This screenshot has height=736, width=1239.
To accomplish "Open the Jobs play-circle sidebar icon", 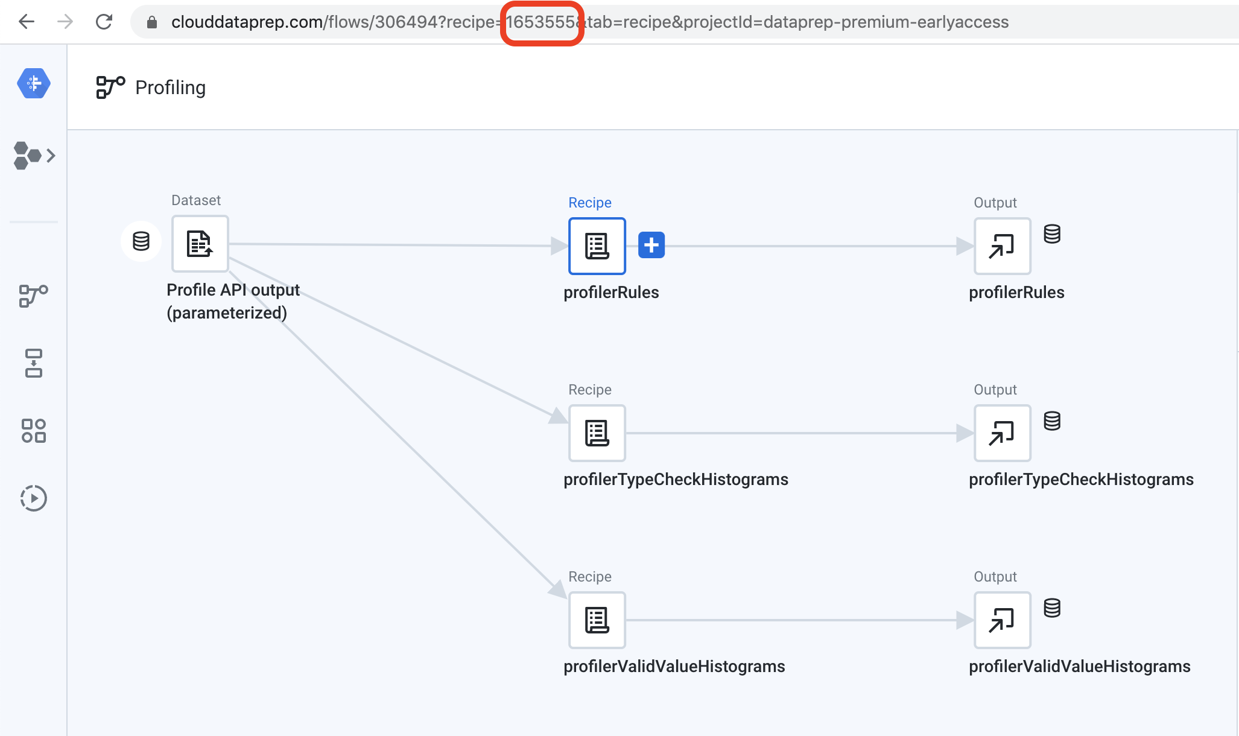I will pos(34,498).
